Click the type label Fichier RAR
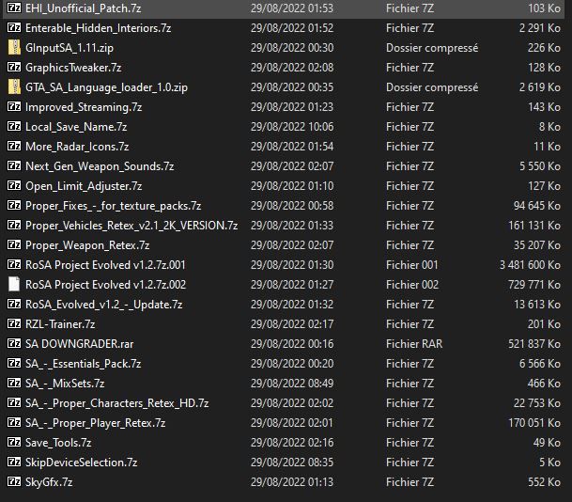Viewport: 572px width, 502px height. (x=414, y=343)
